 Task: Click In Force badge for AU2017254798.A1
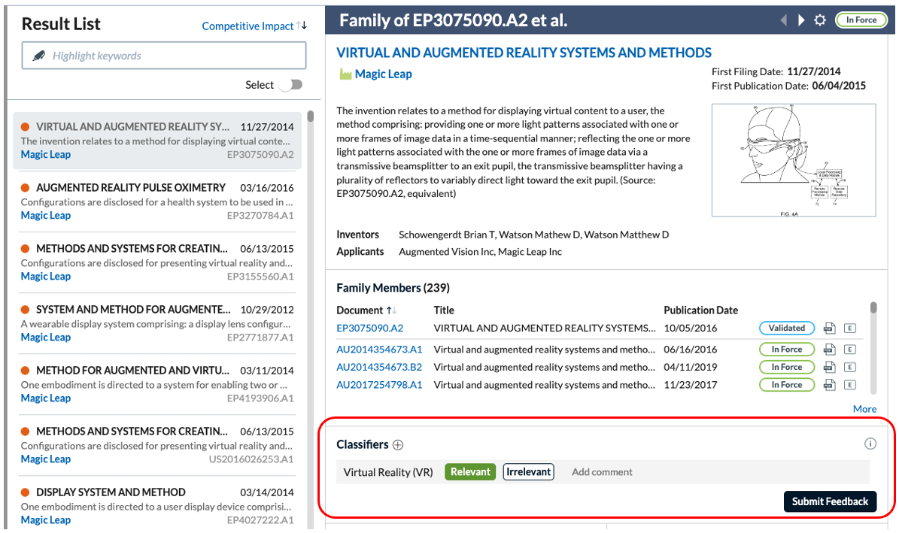pos(787,385)
